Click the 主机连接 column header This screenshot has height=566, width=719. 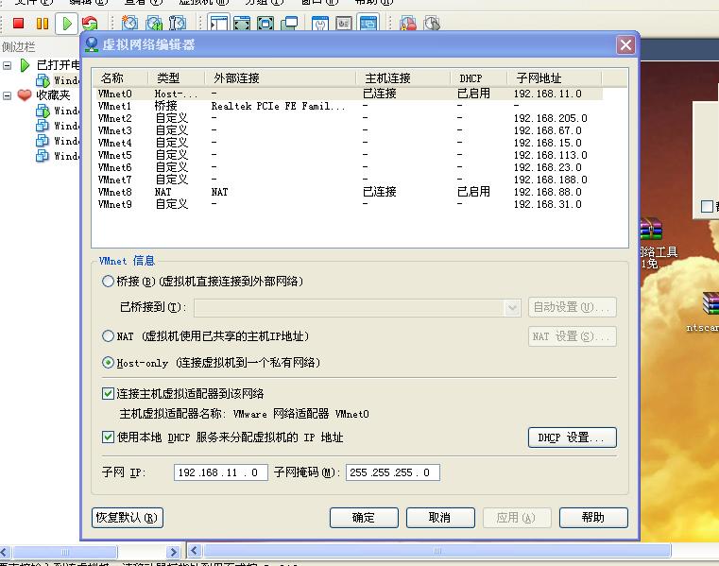[x=403, y=78]
